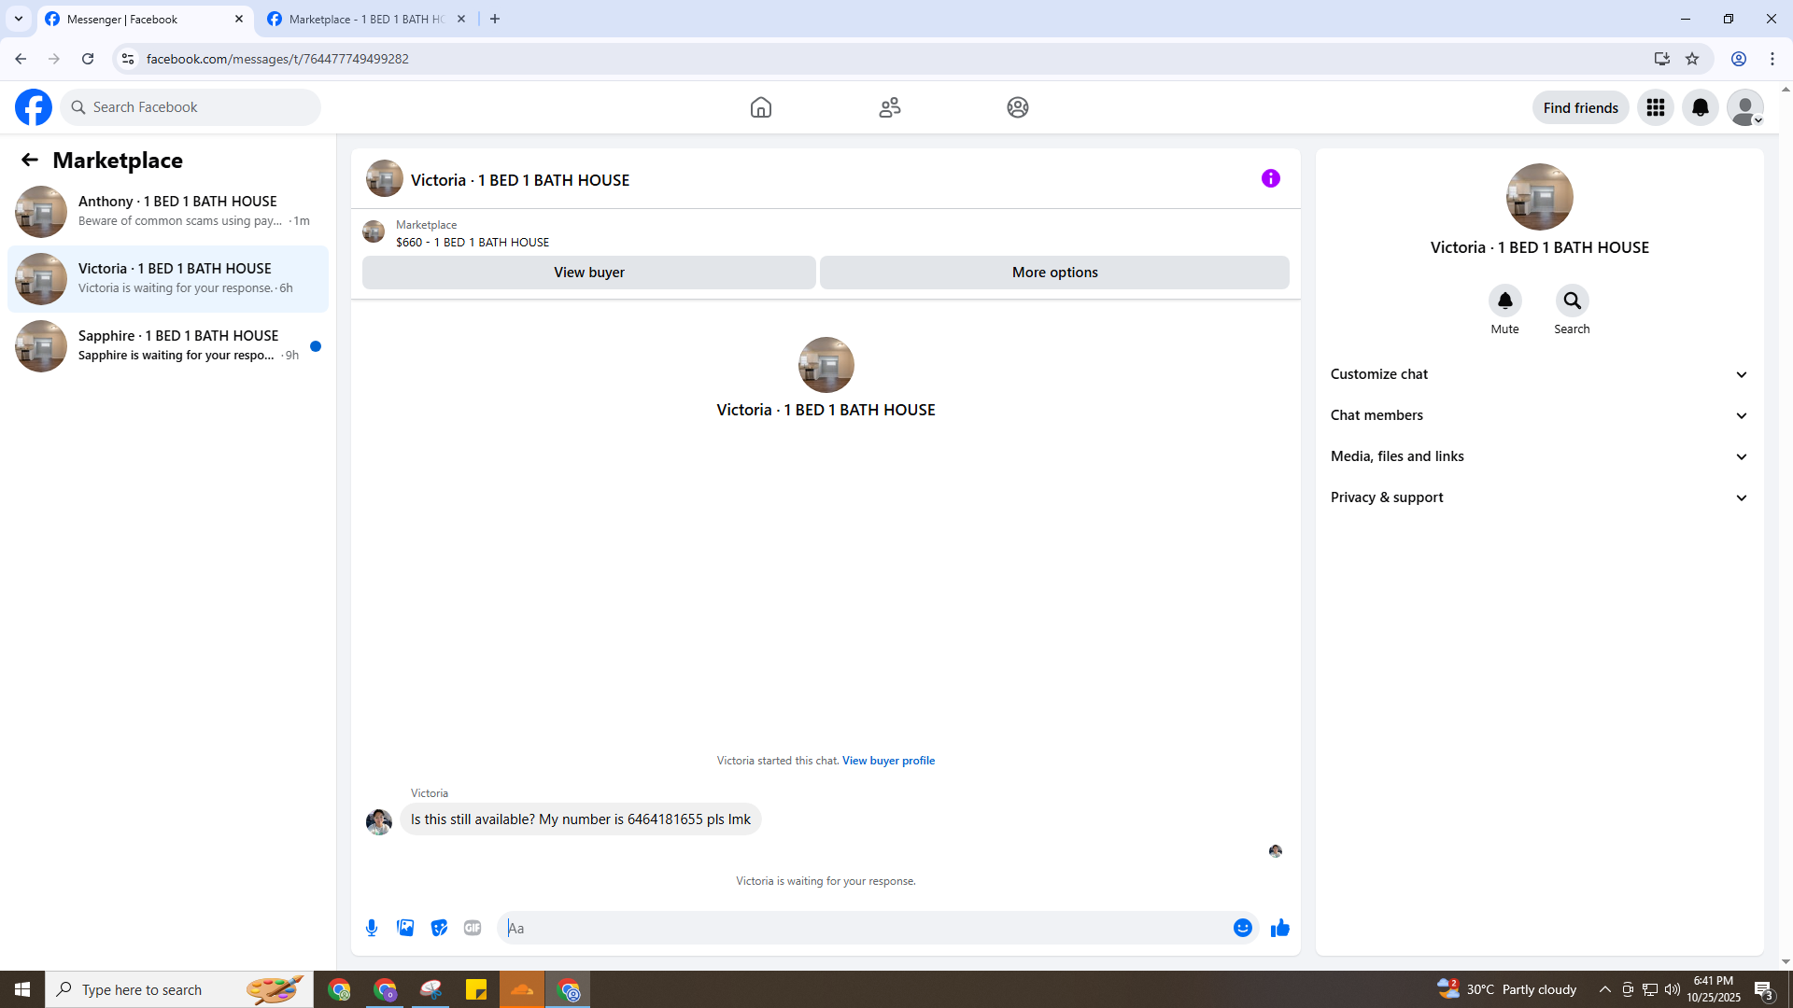Click the View buyer button

(588, 273)
